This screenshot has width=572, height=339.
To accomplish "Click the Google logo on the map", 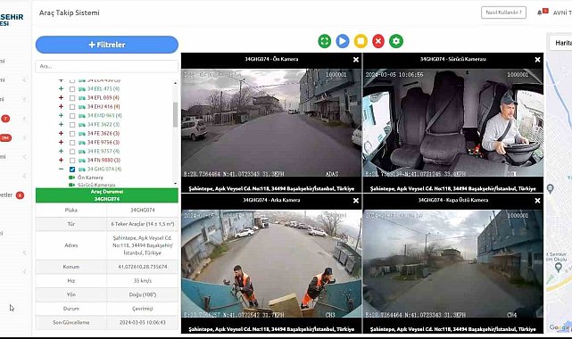I will pos(559,327).
